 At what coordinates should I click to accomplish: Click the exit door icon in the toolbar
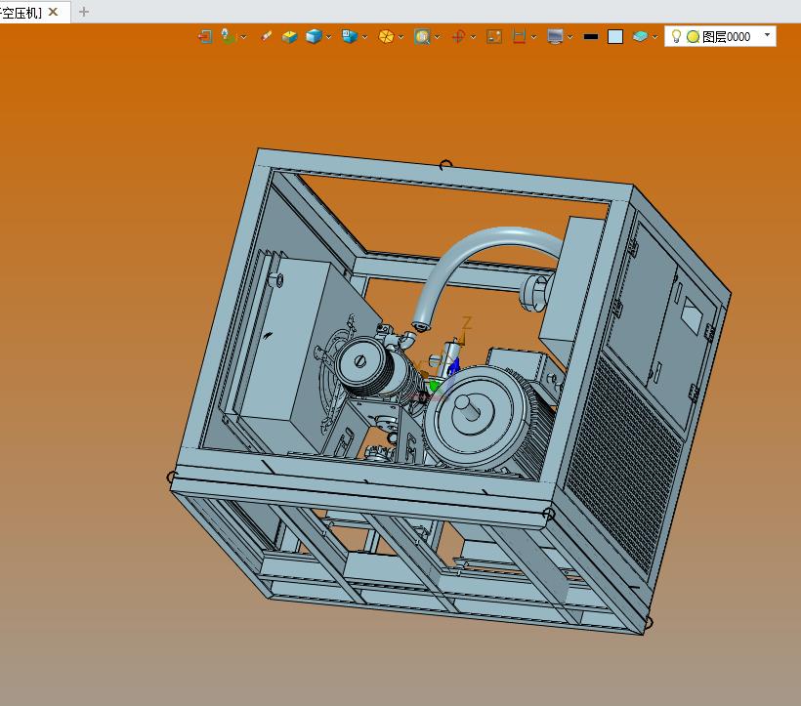pyautogui.click(x=204, y=36)
